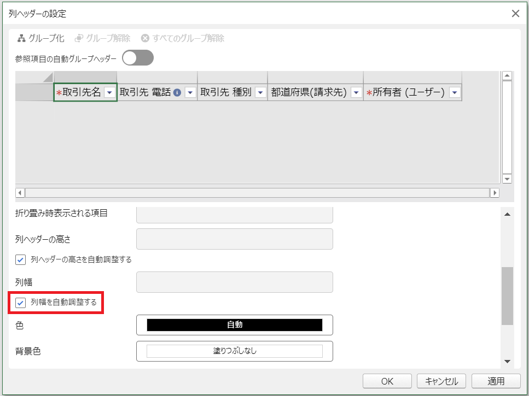
Task: Click the 列ヘッダーの高さ input field
Action: coord(235,239)
